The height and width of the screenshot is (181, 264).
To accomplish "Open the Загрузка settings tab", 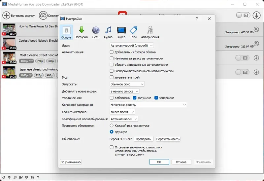I will click(x=82, y=32).
